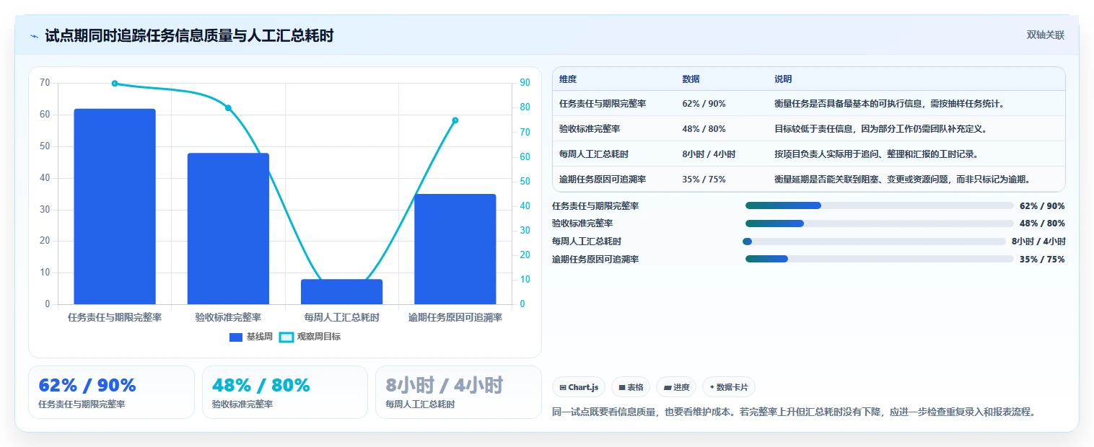The height and width of the screenshot is (447, 1094).
Task: Click description starting 按项目负责人实际用于追问
Action: click(x=876, y=154)
